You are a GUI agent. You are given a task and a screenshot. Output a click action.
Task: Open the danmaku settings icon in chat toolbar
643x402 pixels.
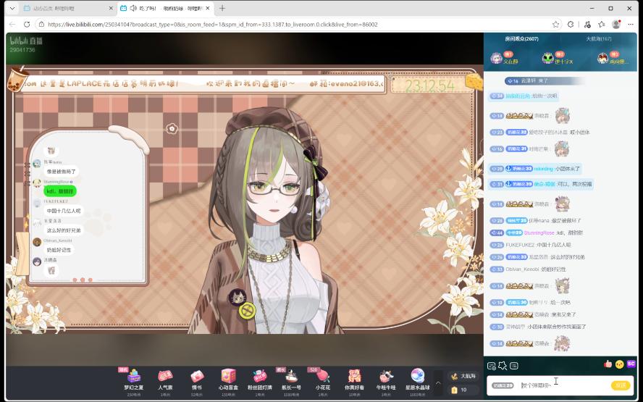click(491, 366)
